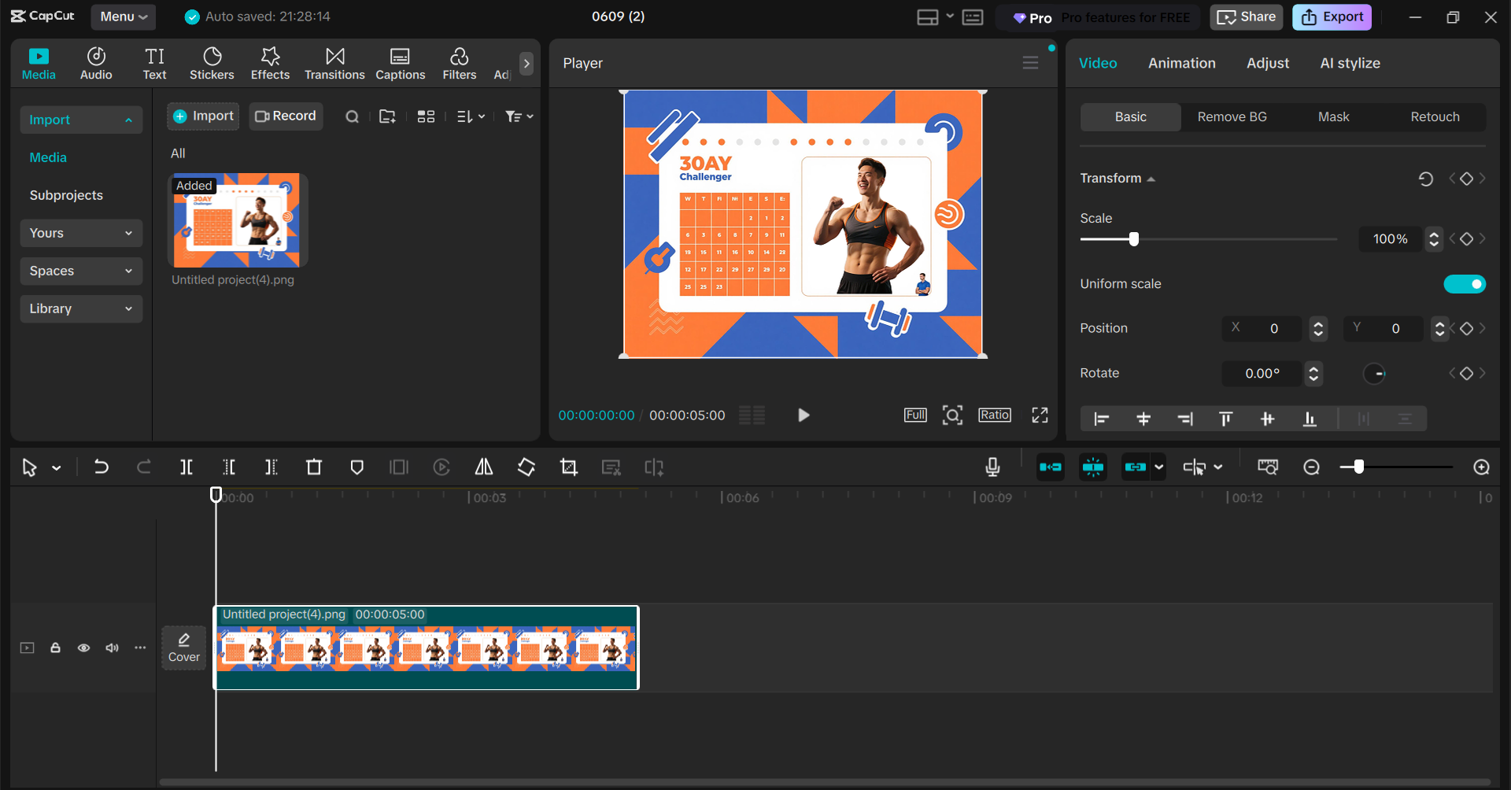Open the Menu dropdown

[123, 17]
